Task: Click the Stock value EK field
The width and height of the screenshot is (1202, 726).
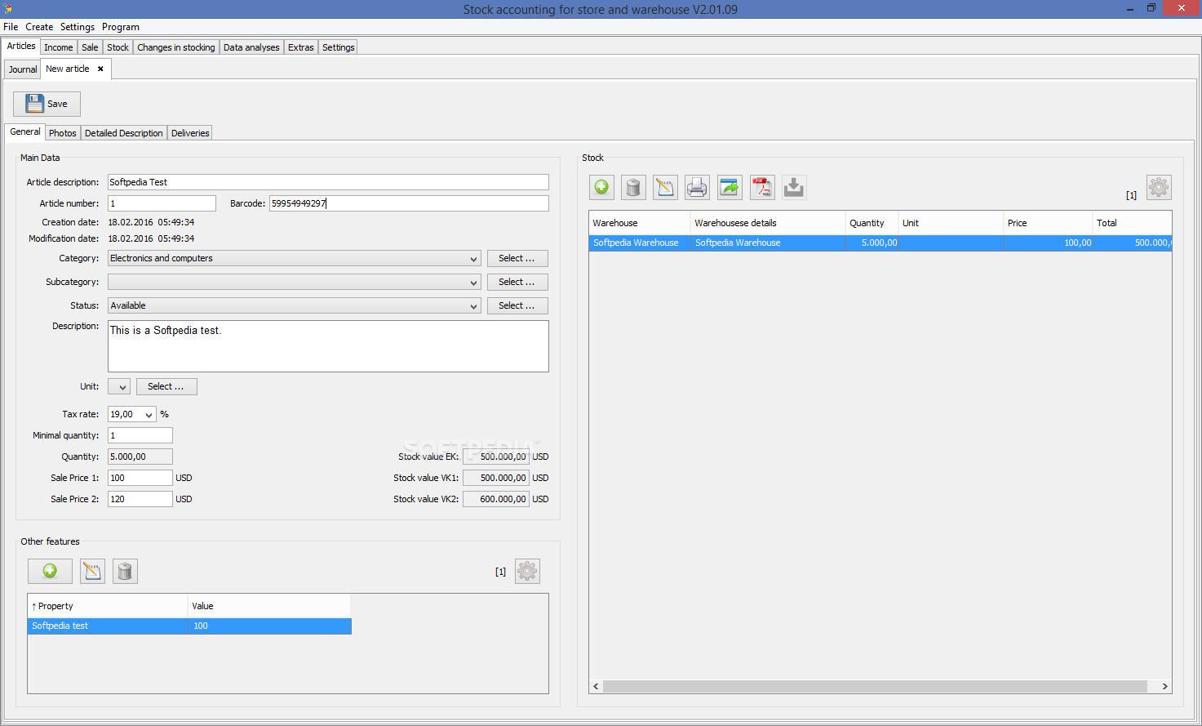Action: (x=496, y=457)
